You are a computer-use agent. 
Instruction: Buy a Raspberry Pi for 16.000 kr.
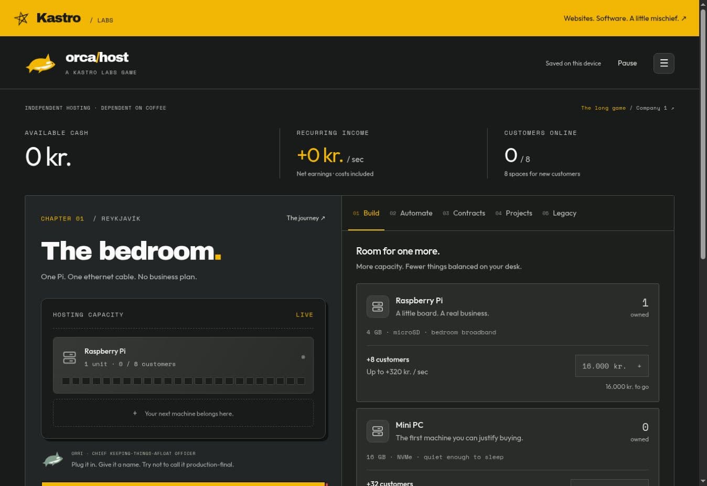click(x=612, y=366)
